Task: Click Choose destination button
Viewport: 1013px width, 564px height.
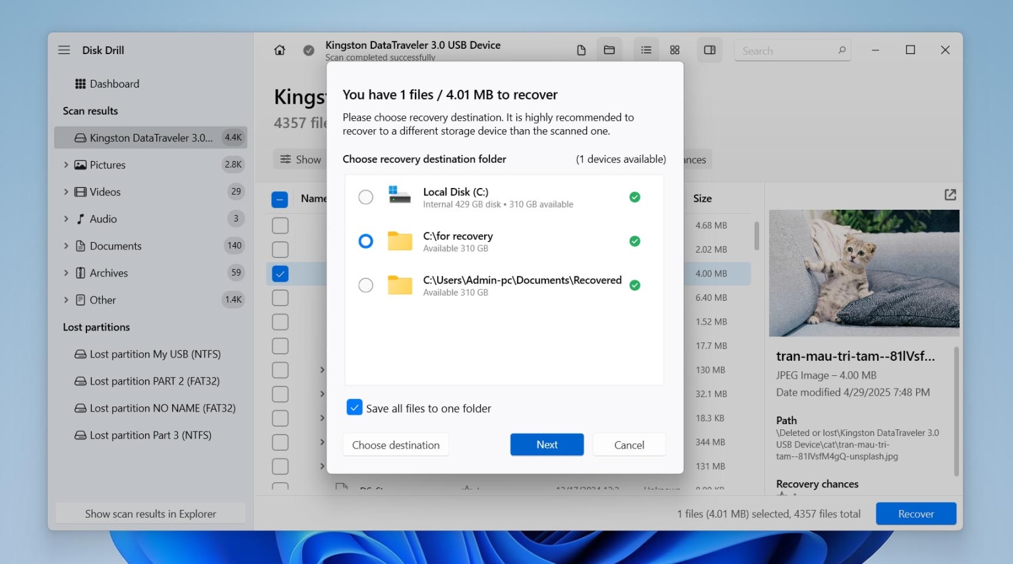Action: tap(396, 445)
